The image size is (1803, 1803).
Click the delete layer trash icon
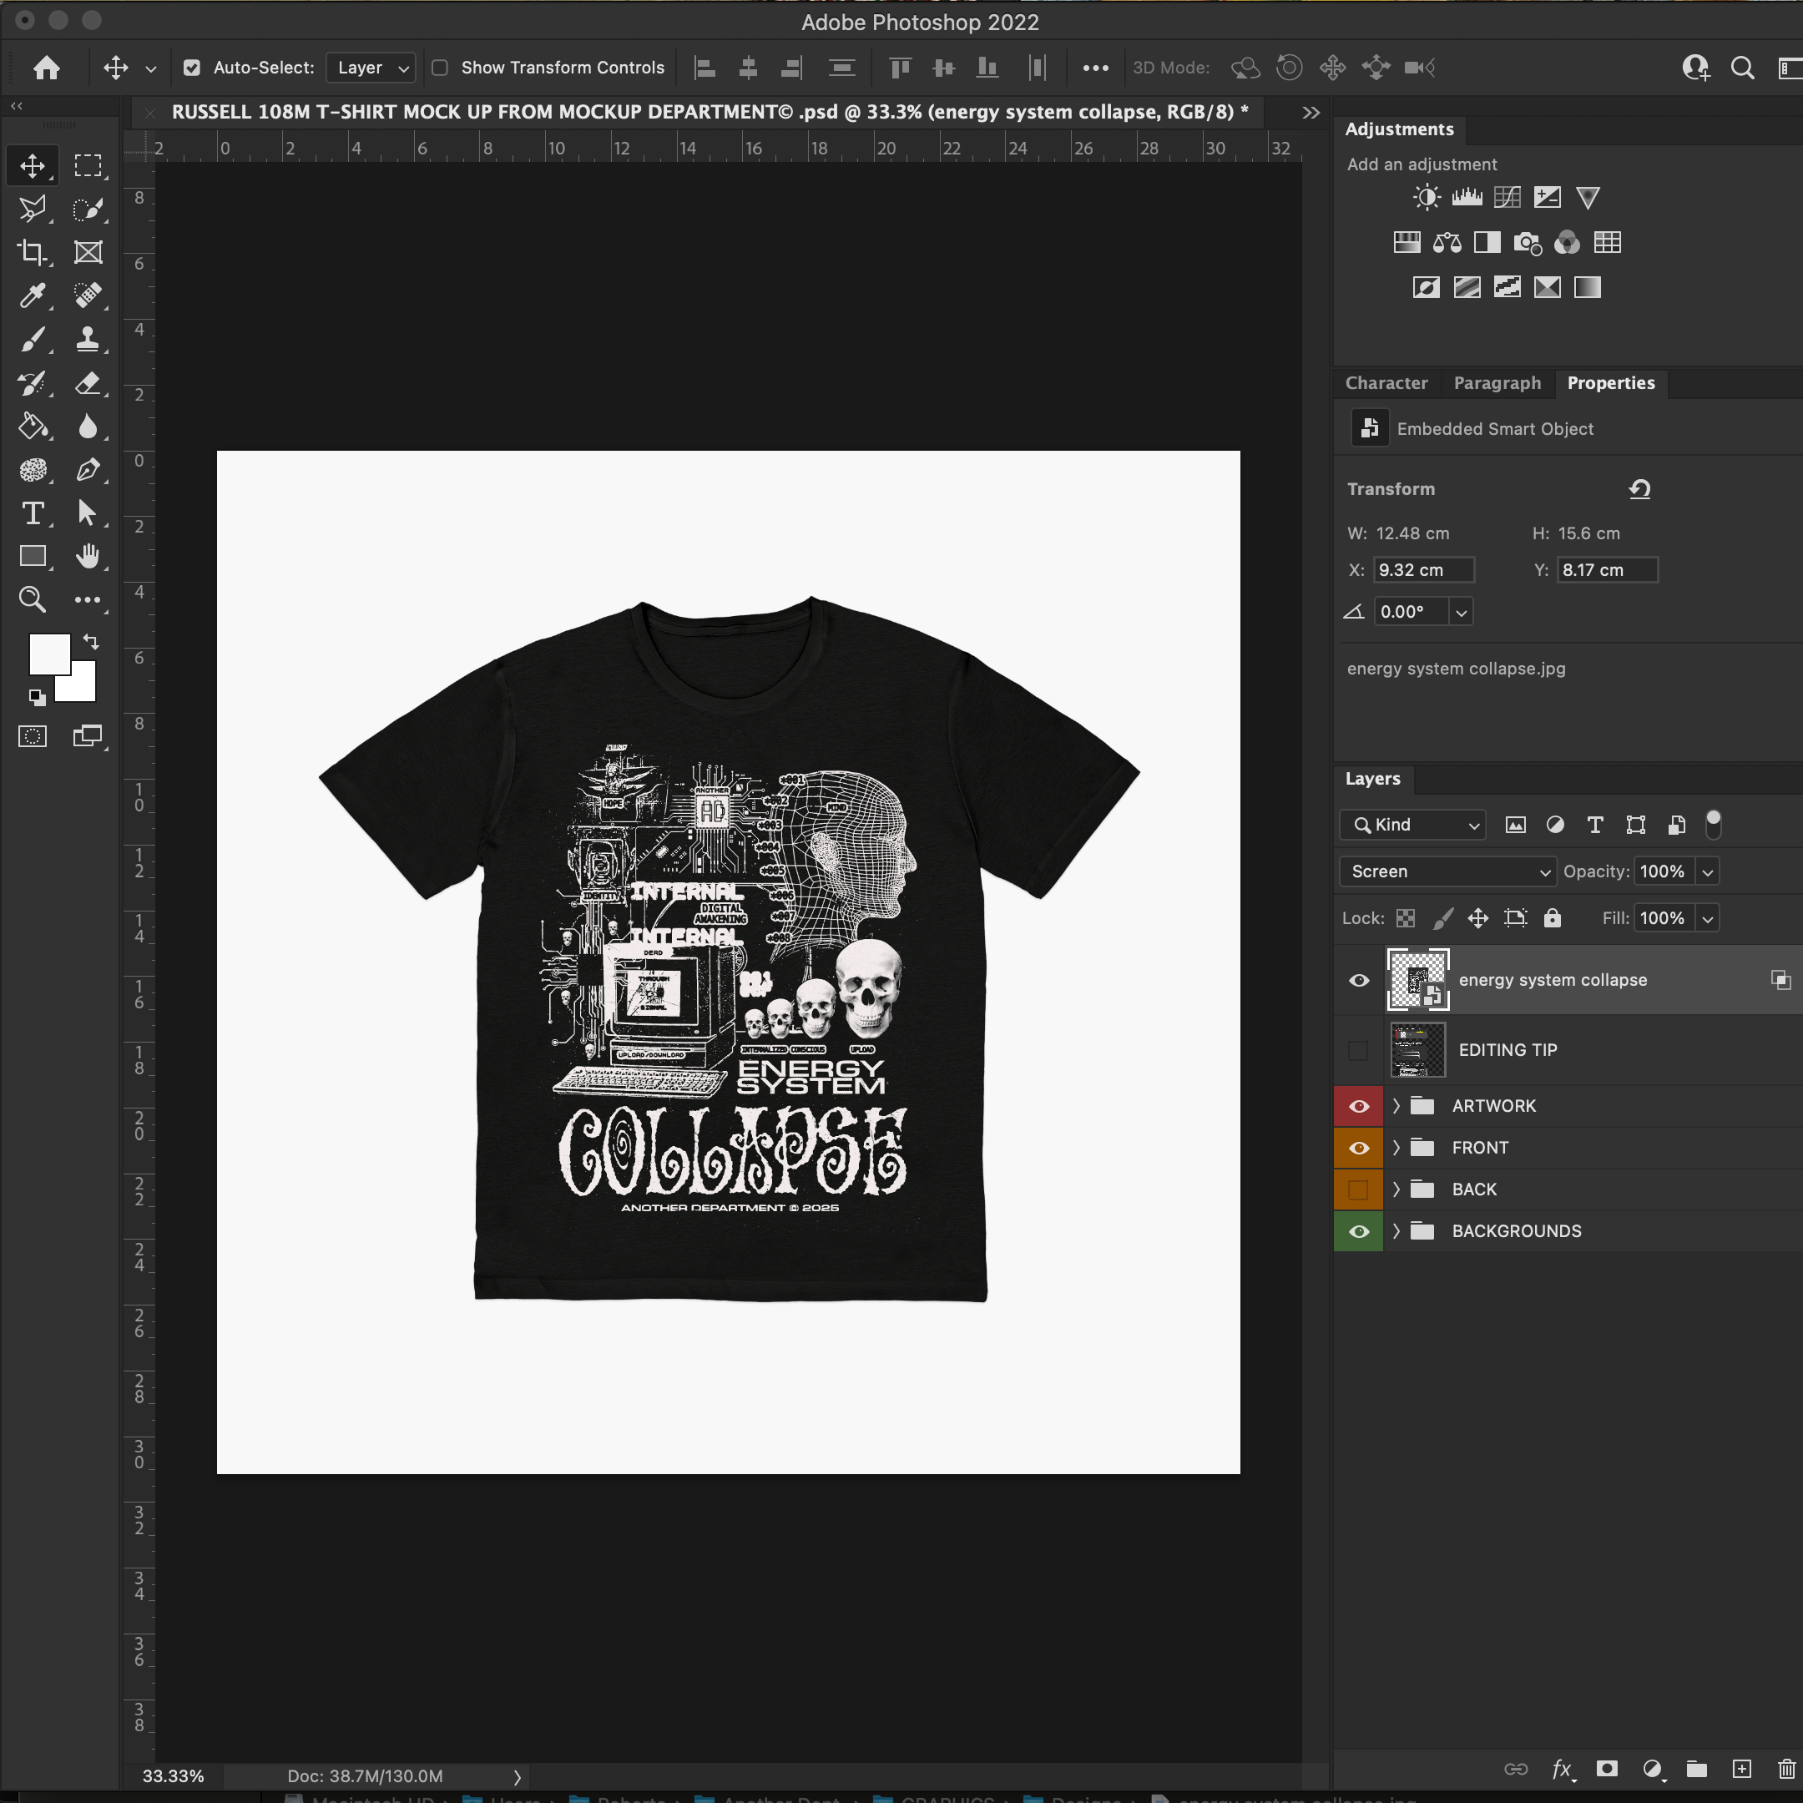[1785, 1769]
